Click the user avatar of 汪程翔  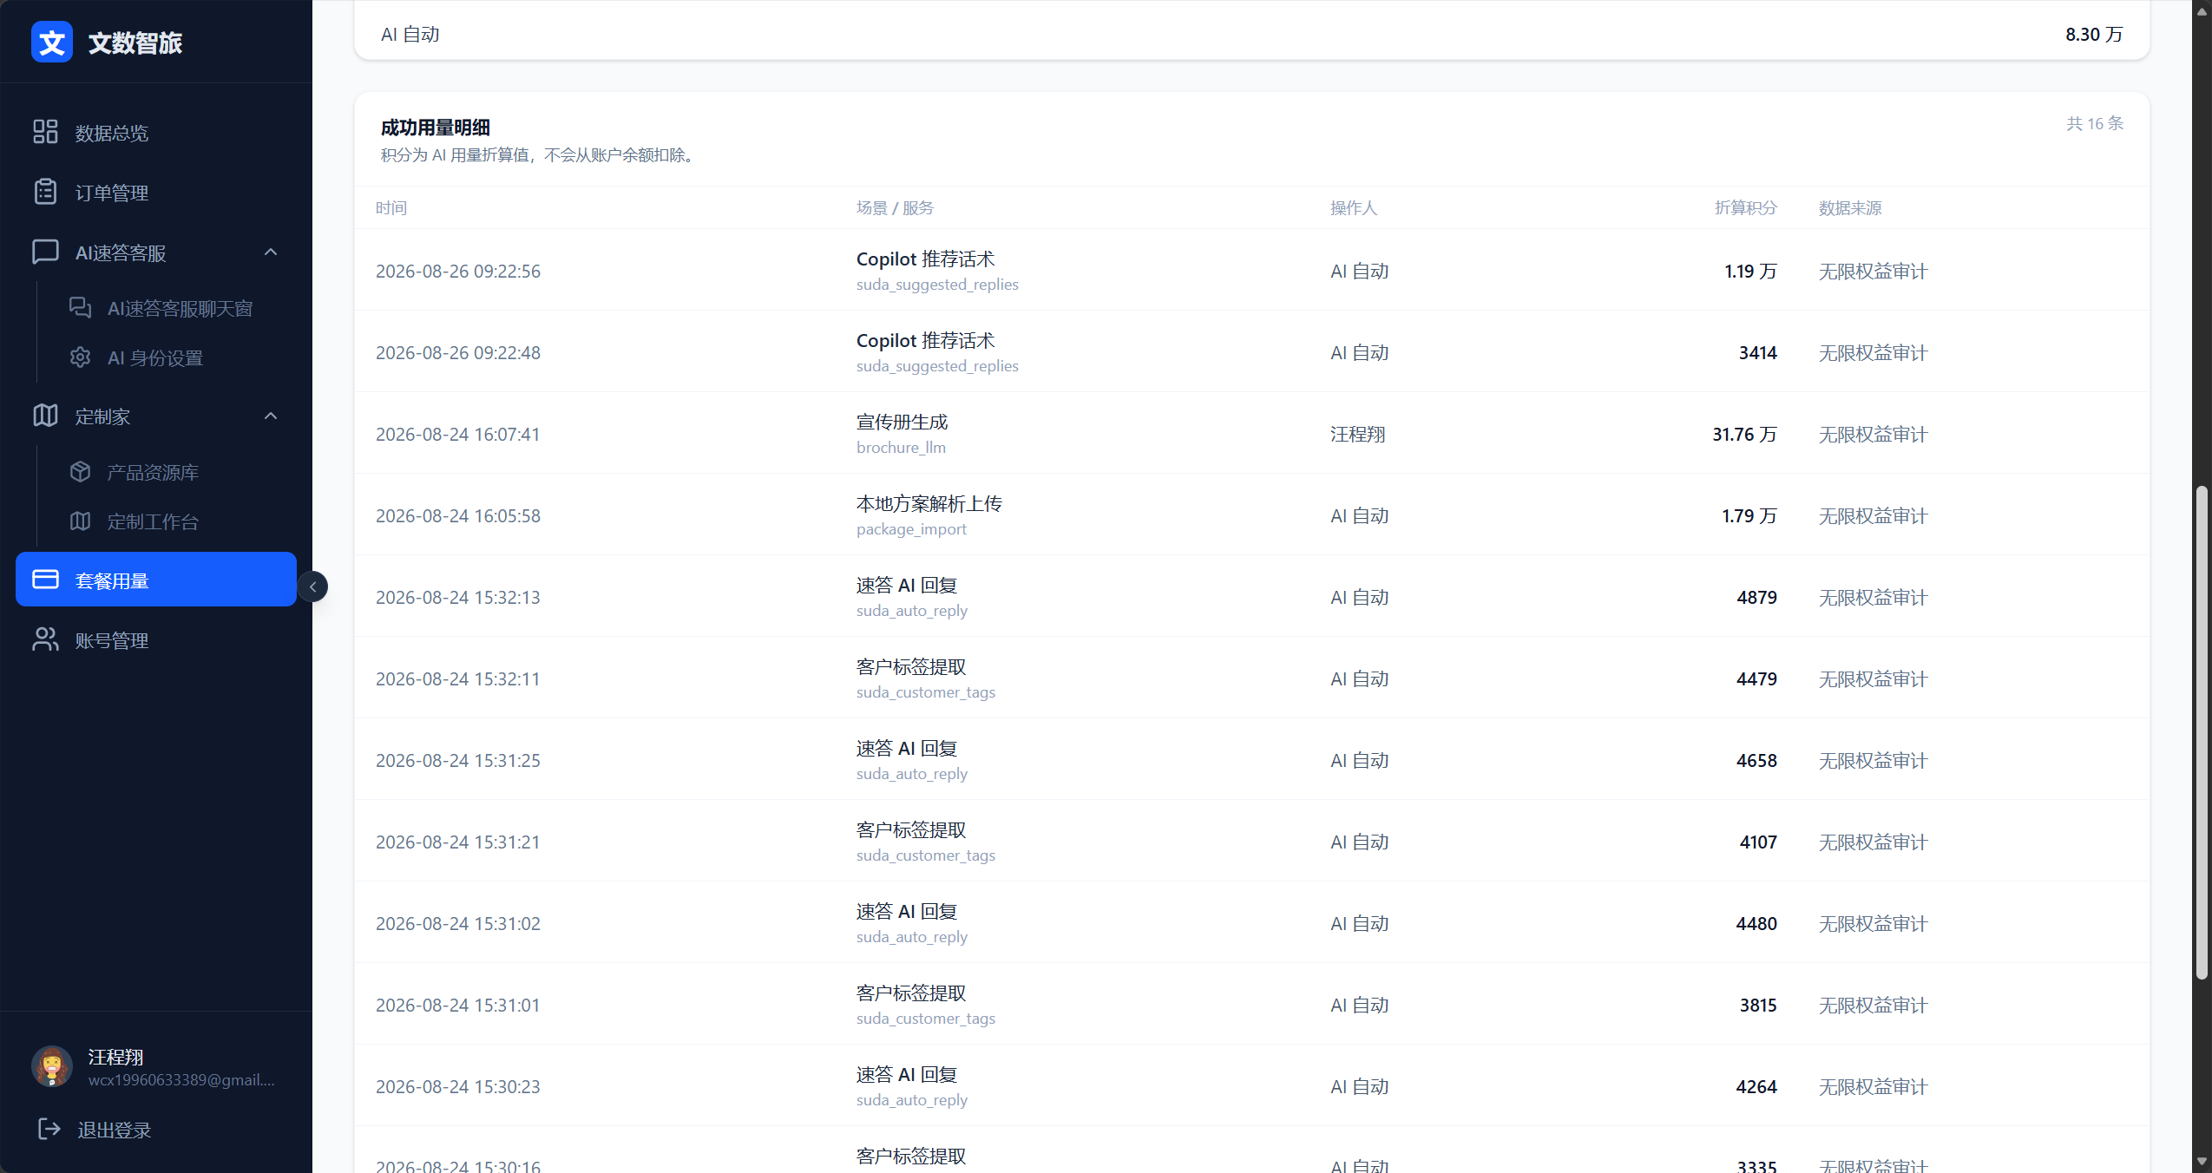pos(52,1066)
